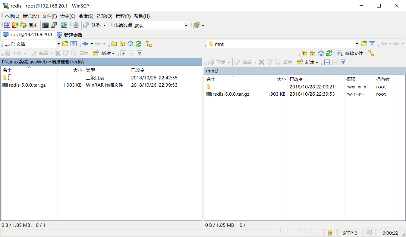Click the 队列 queue button
The height and width of the screenshot is (237, 406).
tap(92, 26)
